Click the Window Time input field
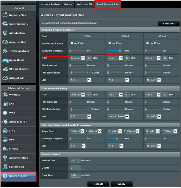 [76, 161]
